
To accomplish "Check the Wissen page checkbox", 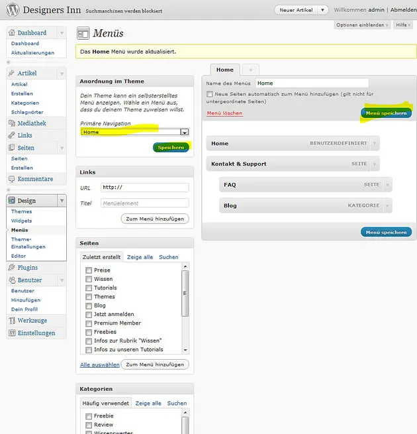I will click(89, 279).
